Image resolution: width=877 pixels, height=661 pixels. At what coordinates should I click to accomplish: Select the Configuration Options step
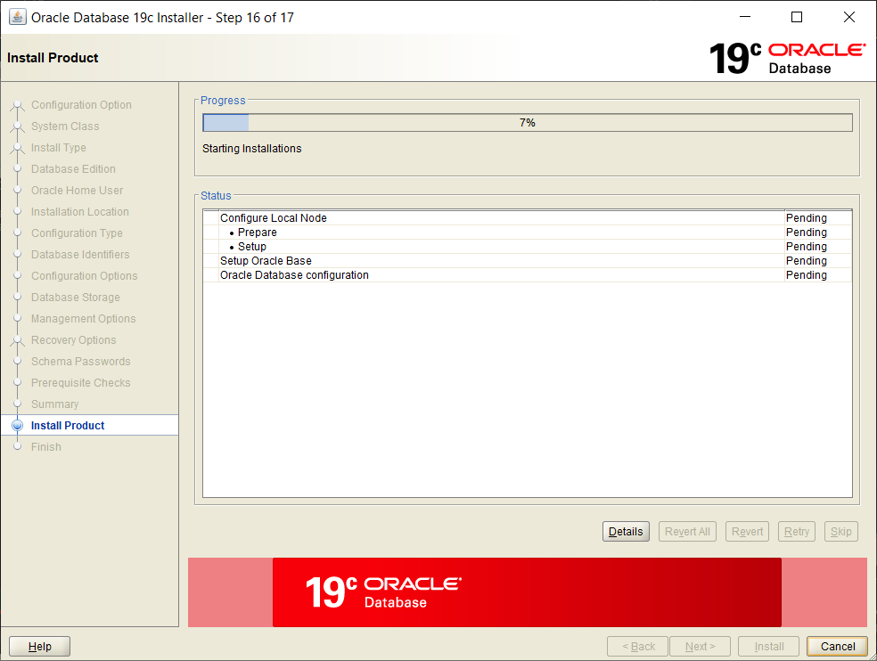click(x=84, y=275)
